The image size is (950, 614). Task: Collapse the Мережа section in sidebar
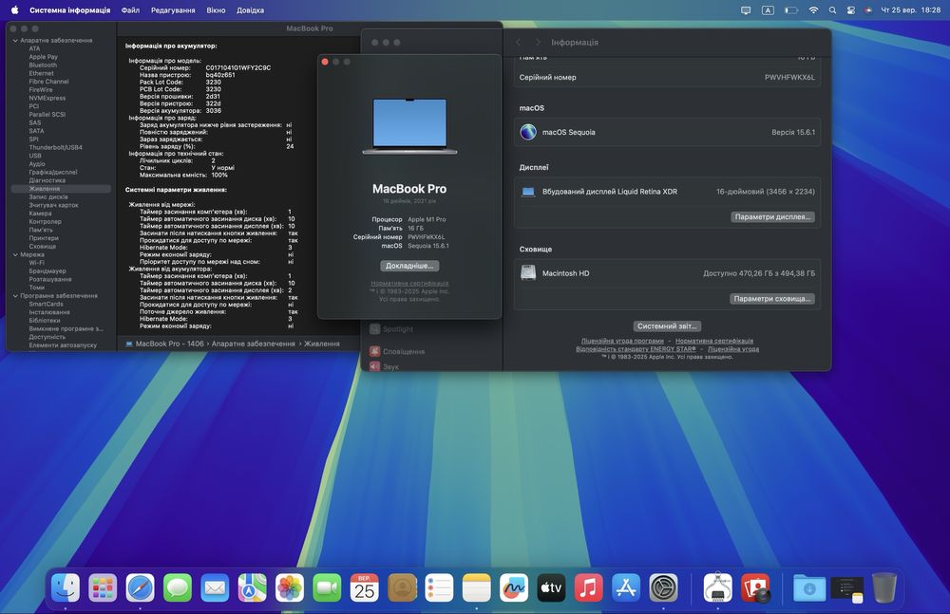[14, 254]
